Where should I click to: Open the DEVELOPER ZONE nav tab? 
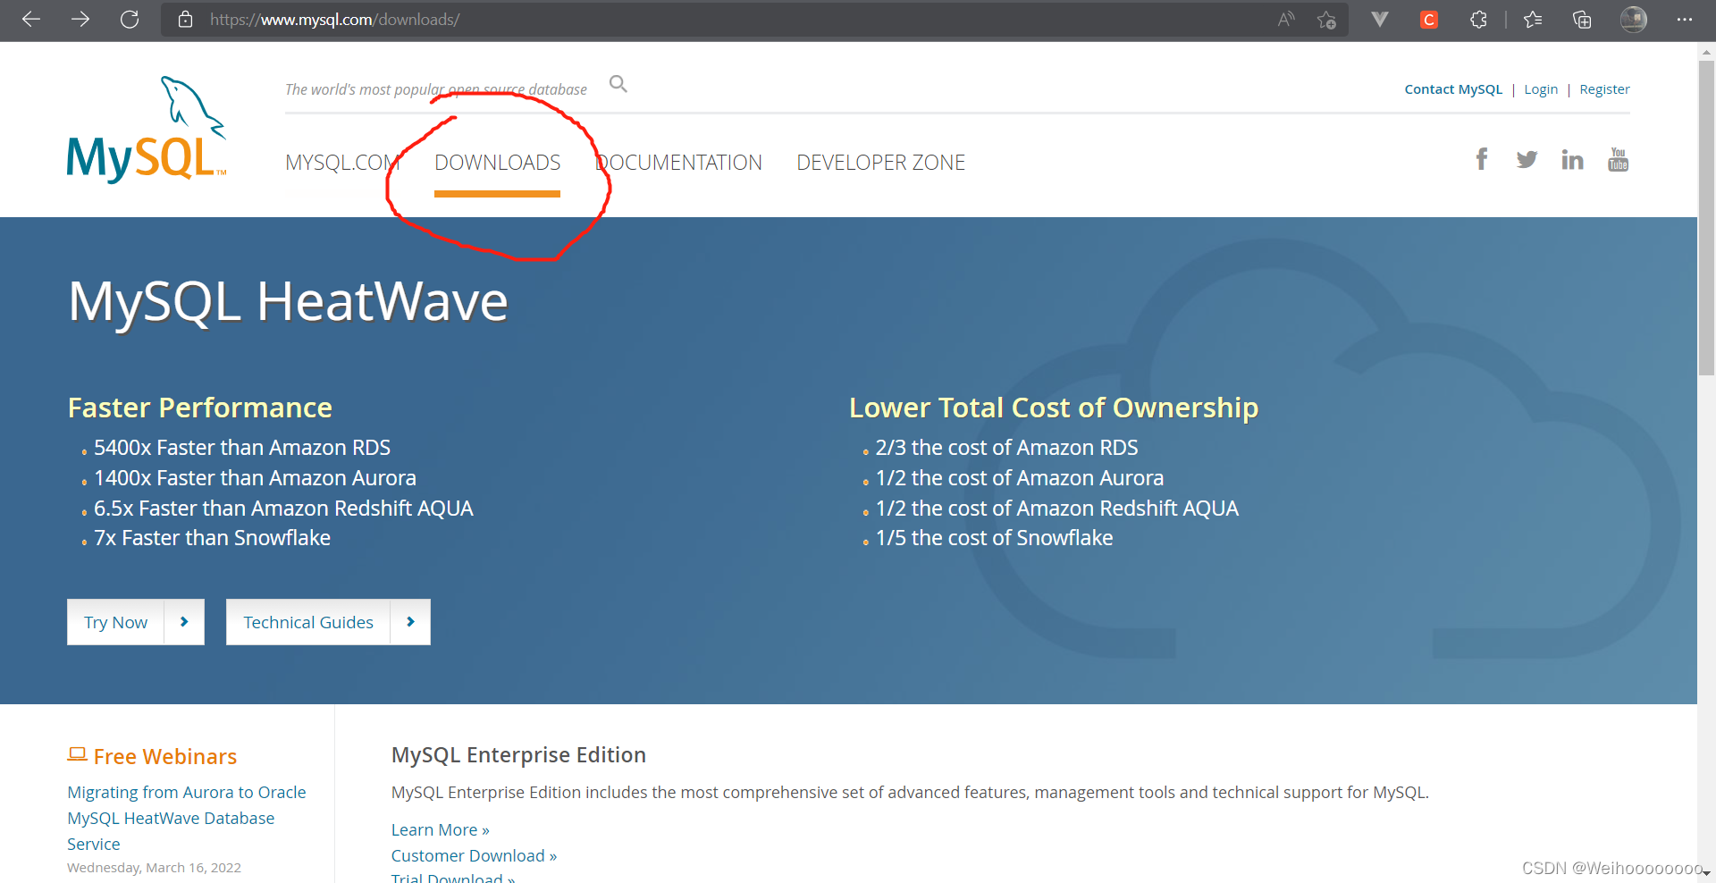(880, 163)
